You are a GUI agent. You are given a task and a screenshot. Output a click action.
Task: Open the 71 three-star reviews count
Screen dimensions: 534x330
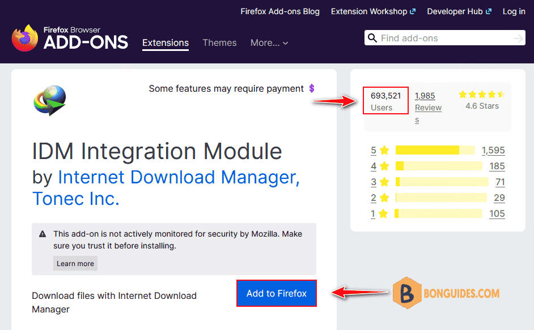click(501, 182)
